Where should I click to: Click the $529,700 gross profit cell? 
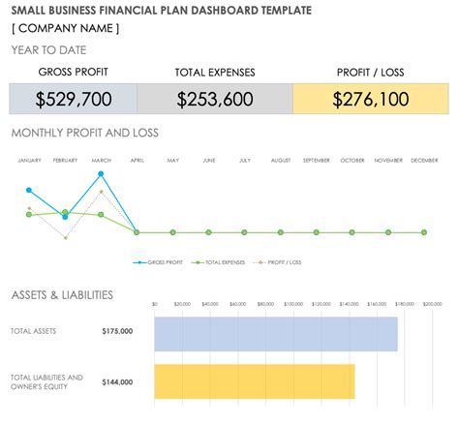pos(73,99)
